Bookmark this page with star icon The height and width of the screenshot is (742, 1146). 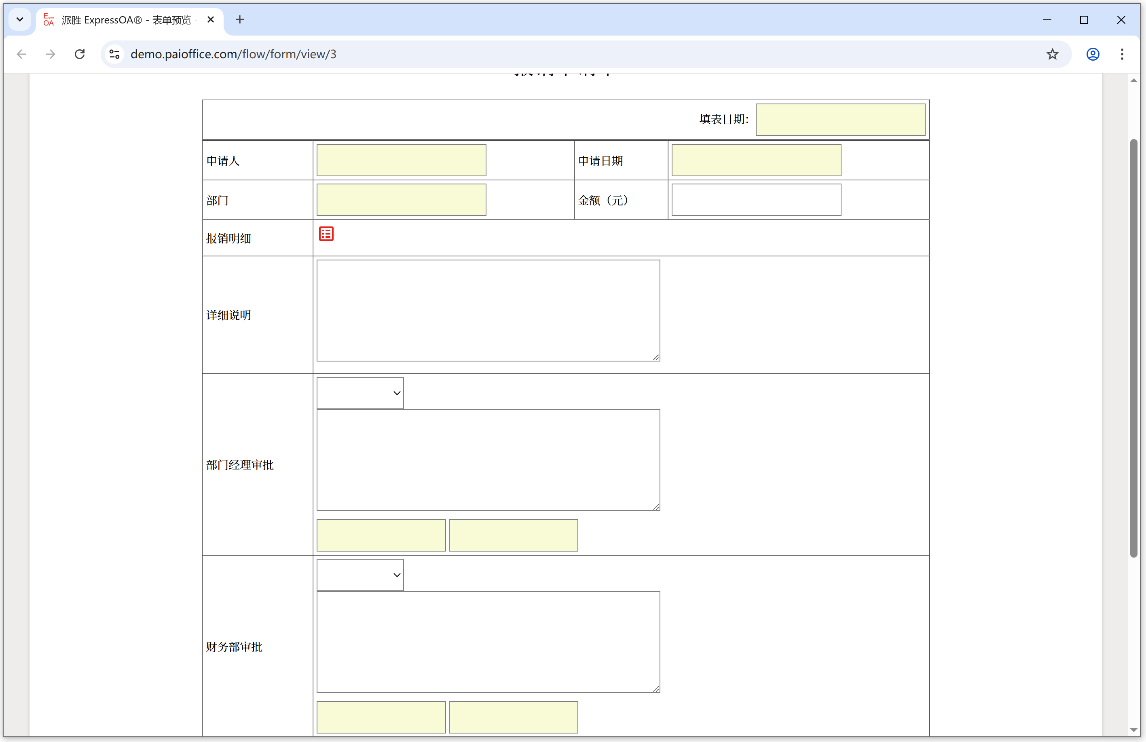[x=1052, y=54]
